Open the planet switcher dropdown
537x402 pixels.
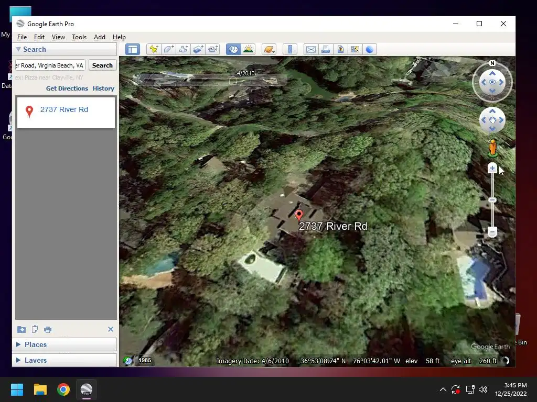pos(269,49)
